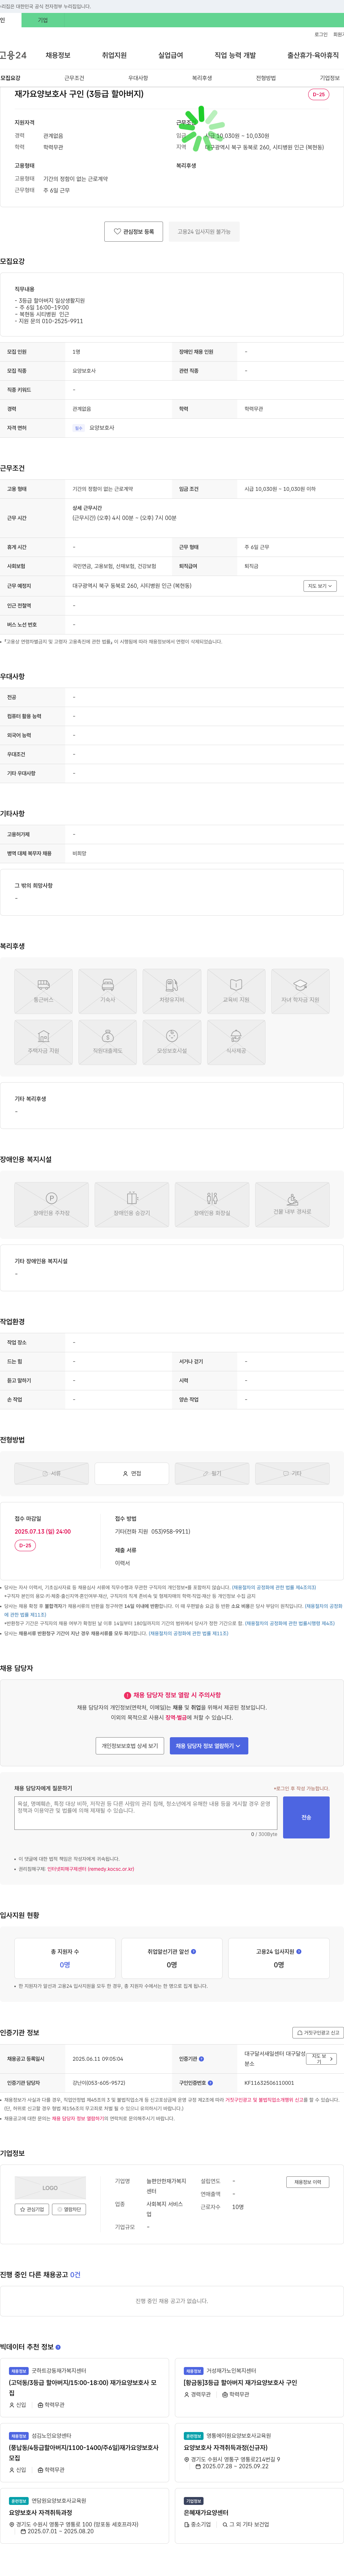Click the 기타 screening method box
Image resolution: width=344 pixels, height=2576 pixels.
click(292, 1473)
